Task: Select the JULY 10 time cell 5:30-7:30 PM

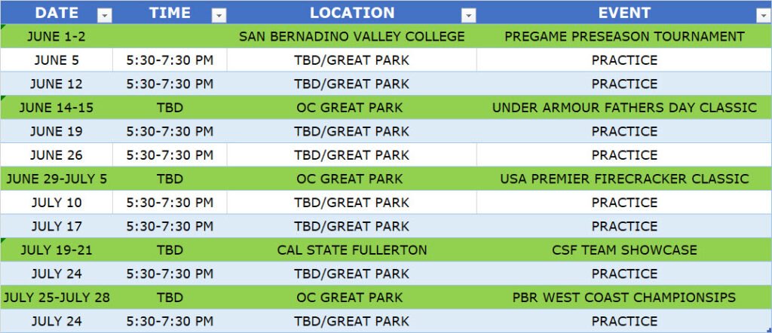Action: [170, 202]
